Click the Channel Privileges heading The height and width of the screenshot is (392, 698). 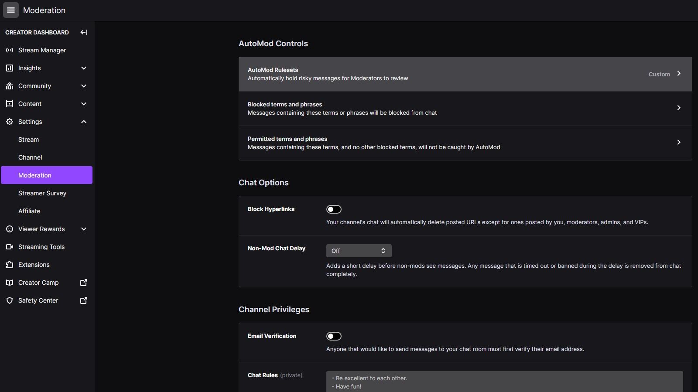pos(274,310)
